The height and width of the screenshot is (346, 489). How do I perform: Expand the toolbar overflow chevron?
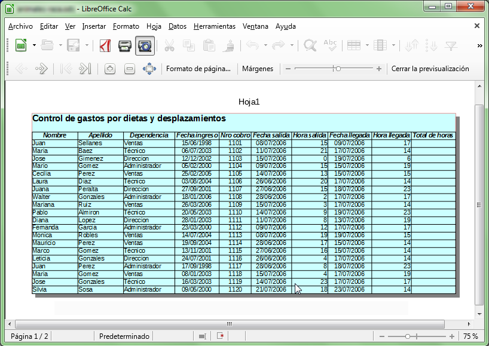coord(479,45)
